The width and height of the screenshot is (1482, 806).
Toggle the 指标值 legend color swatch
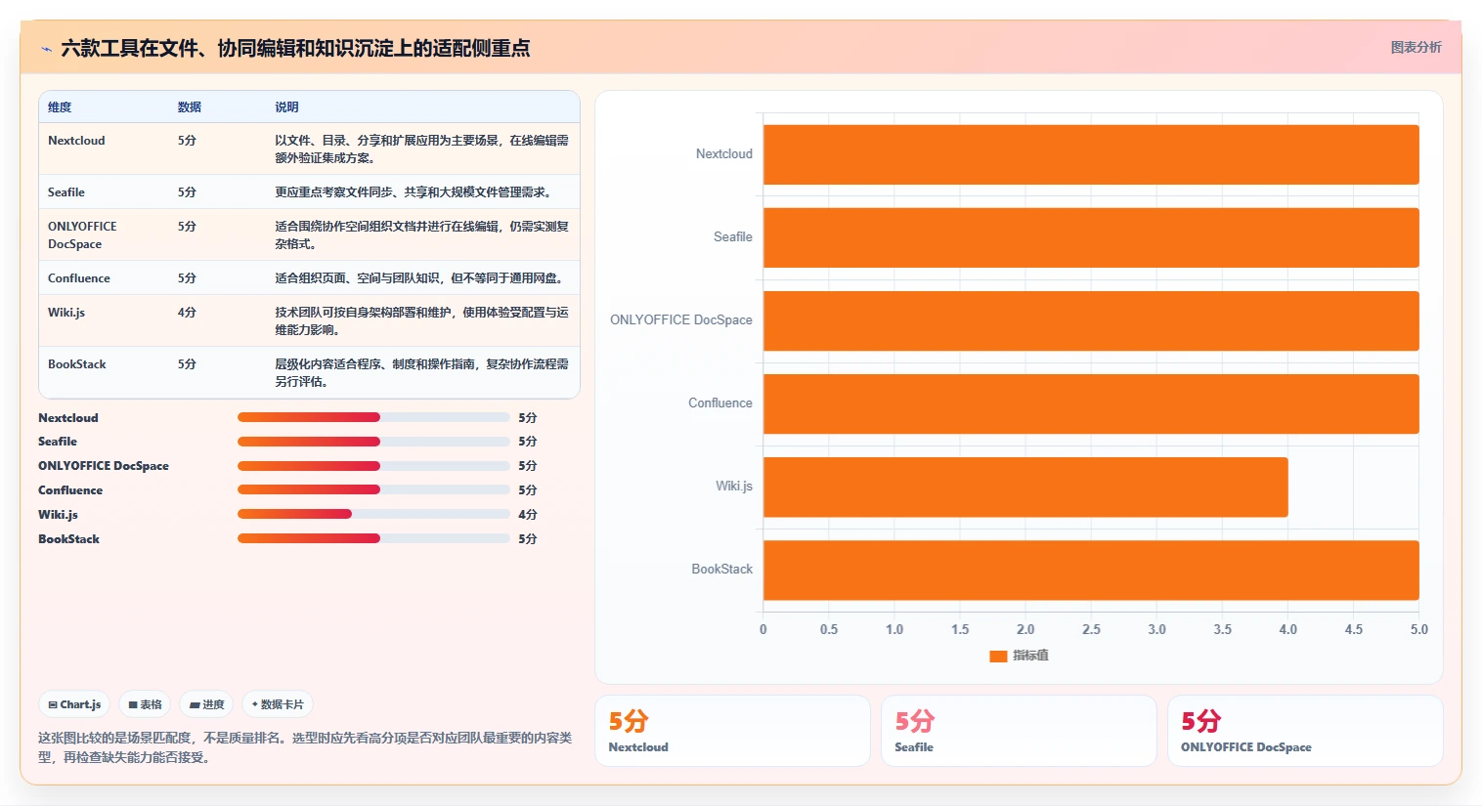[x=998, y=656]
